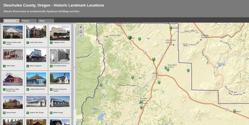The width and height of the screenshot is (249, 125).
Task: Select map marker 14 near Cascade Lakes Hwy
Action: 101,85
